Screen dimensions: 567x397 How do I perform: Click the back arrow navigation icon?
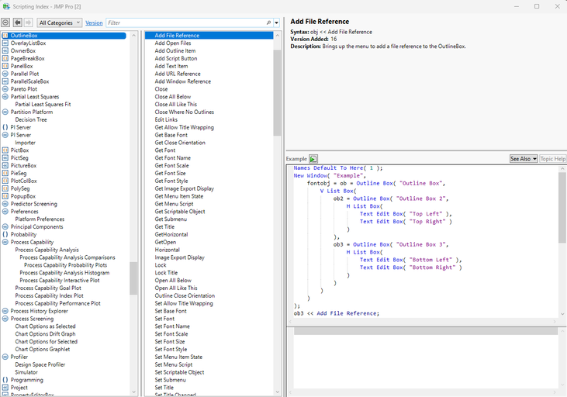click(x=18, y=23)
